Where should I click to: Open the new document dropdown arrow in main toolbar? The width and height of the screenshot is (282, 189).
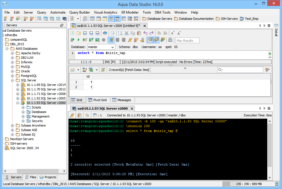pos(78,19)
